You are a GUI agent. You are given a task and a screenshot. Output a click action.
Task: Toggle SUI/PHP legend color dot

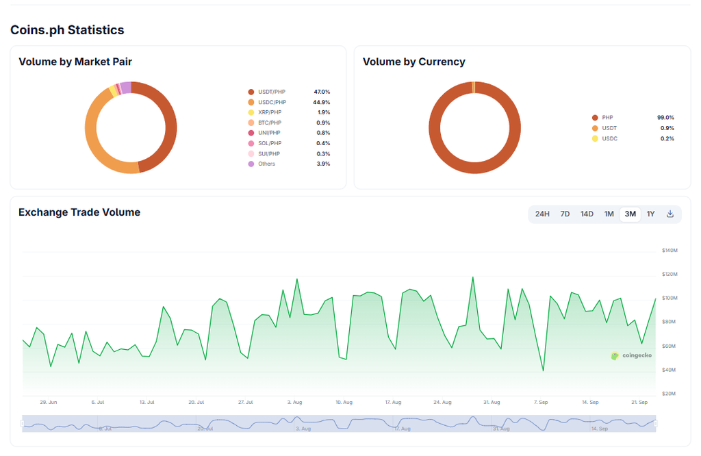(x=251, y=154)
